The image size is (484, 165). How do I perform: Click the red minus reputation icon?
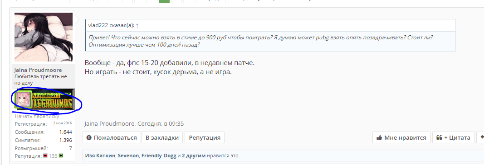[45, 156]
